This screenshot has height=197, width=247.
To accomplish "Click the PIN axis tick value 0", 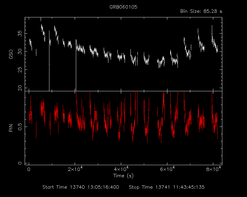I will point(20,163).
